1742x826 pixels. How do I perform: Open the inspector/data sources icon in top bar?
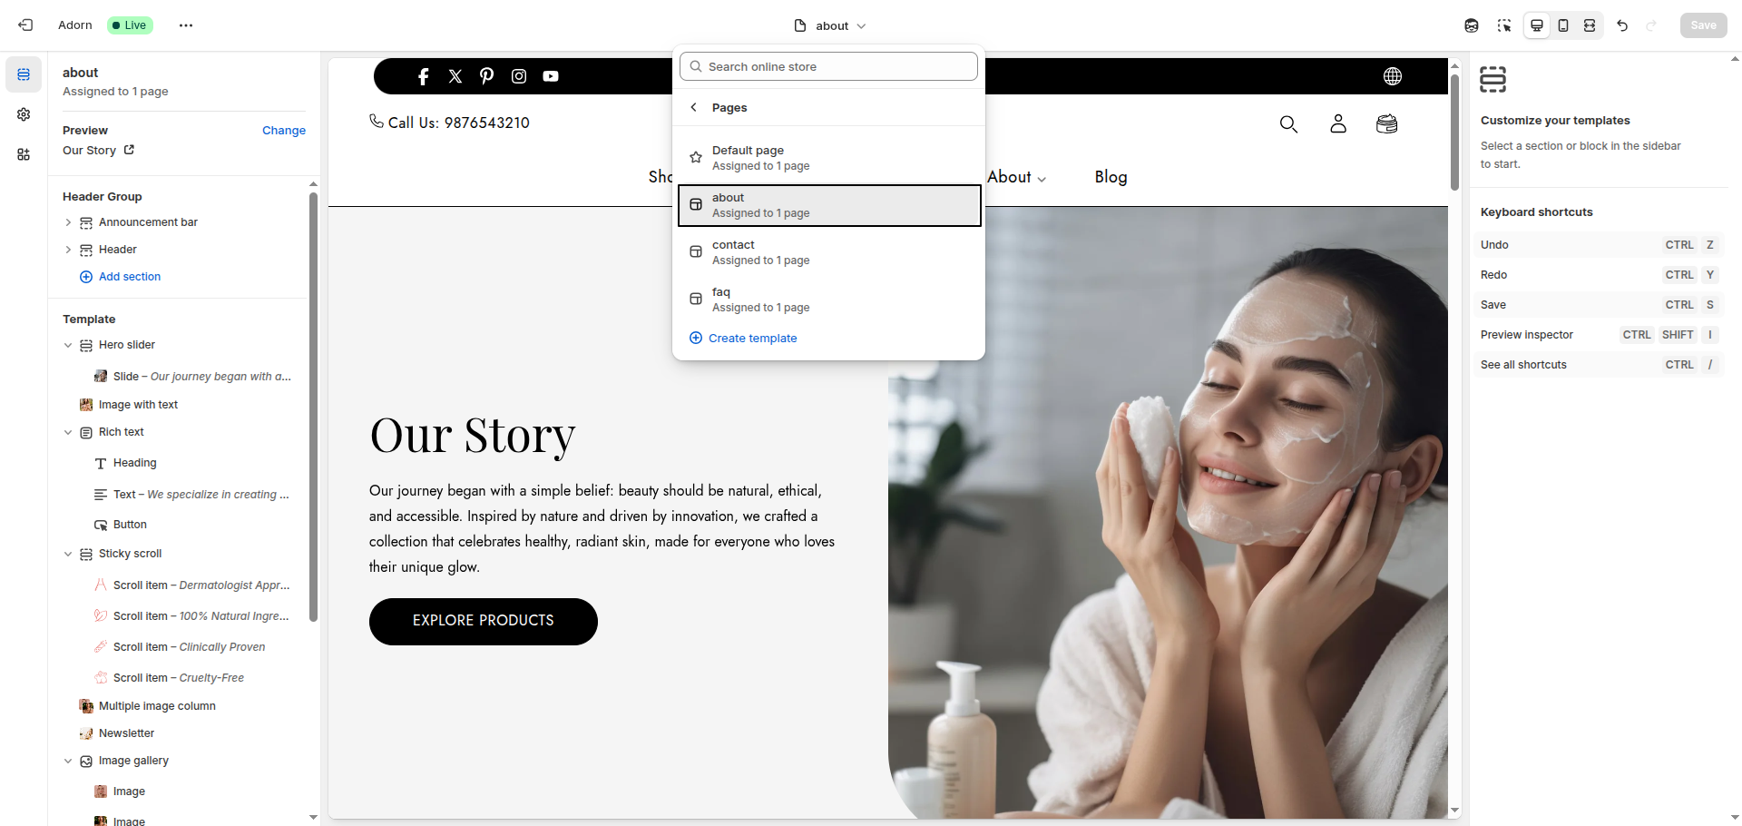[1472, 25]
